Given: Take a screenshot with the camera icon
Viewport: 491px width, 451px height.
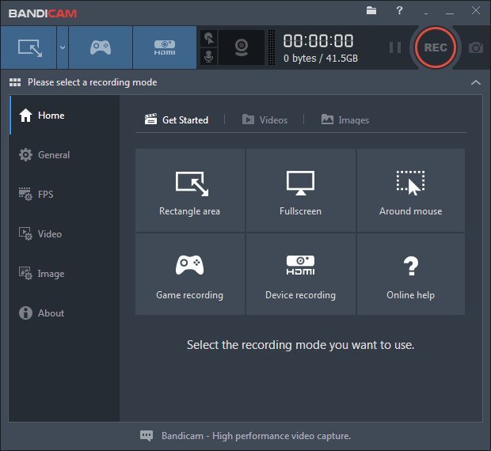Looking at the screenshot, I should tap(475, 47).
